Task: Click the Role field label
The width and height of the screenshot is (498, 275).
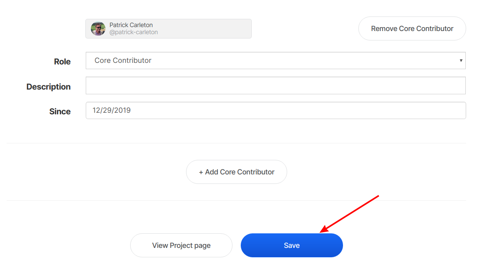Action: (x=62, y=62)
